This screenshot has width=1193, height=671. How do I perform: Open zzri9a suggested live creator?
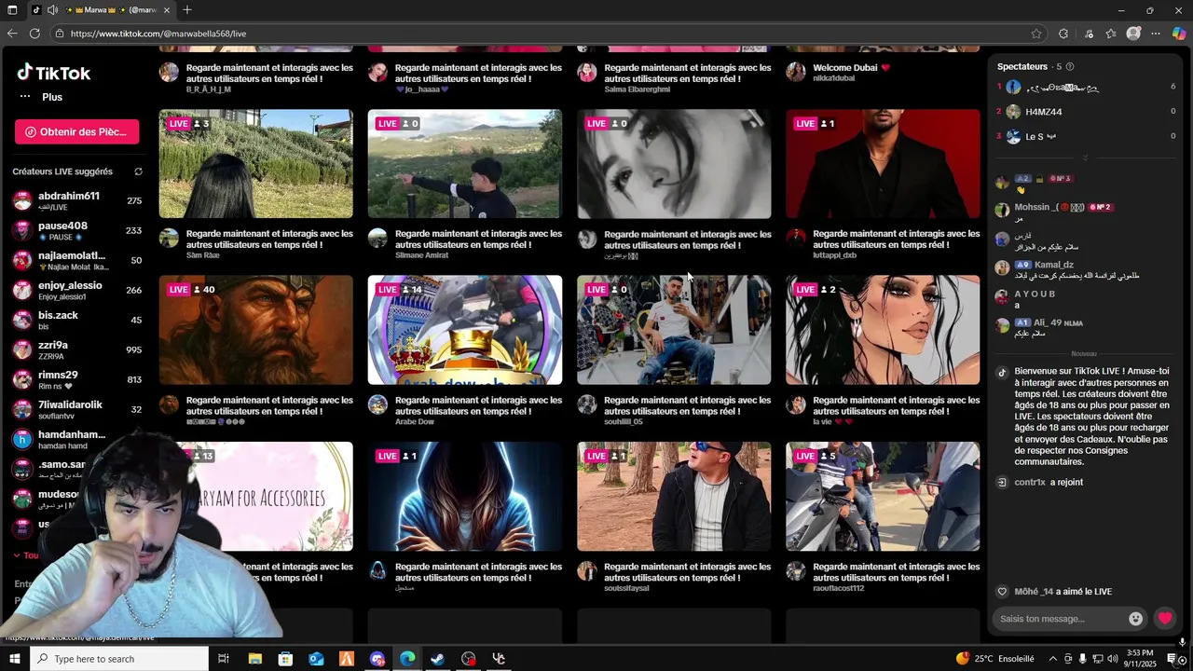76,349
